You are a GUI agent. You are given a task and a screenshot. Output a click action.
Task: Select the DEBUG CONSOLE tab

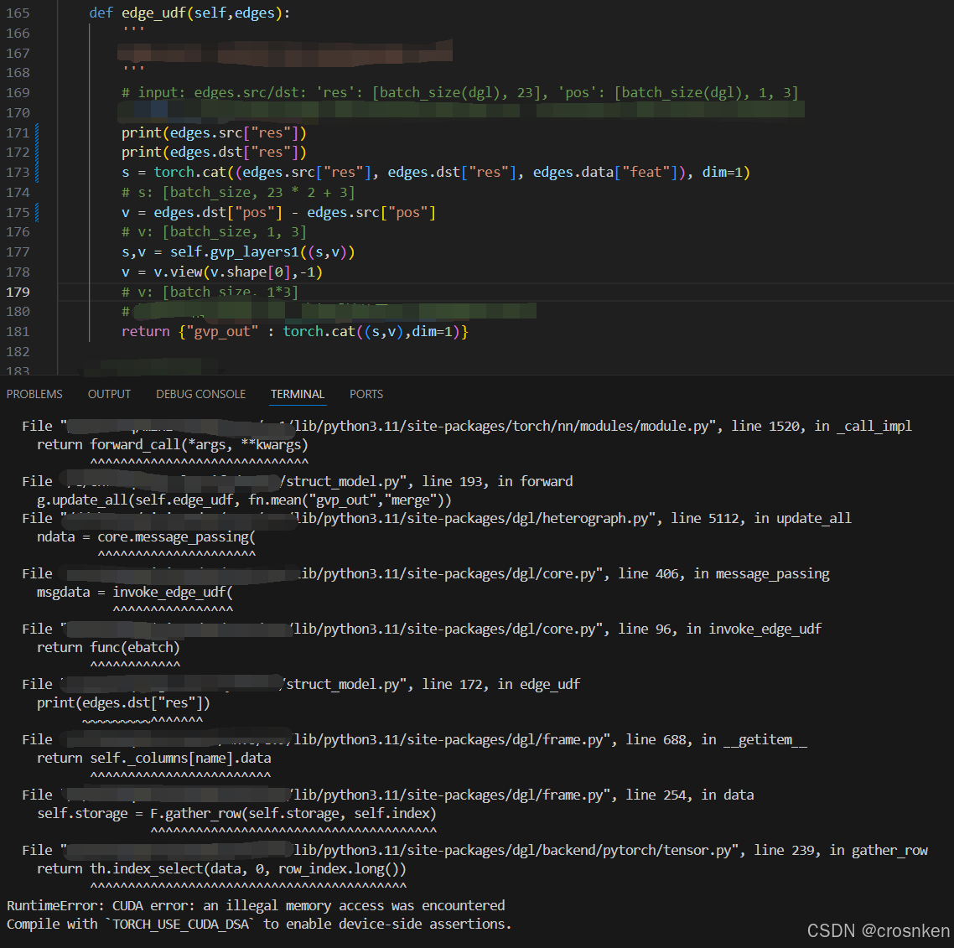[200, 394]
